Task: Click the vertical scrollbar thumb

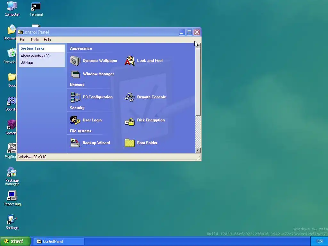Action: (x=198, y=82)
